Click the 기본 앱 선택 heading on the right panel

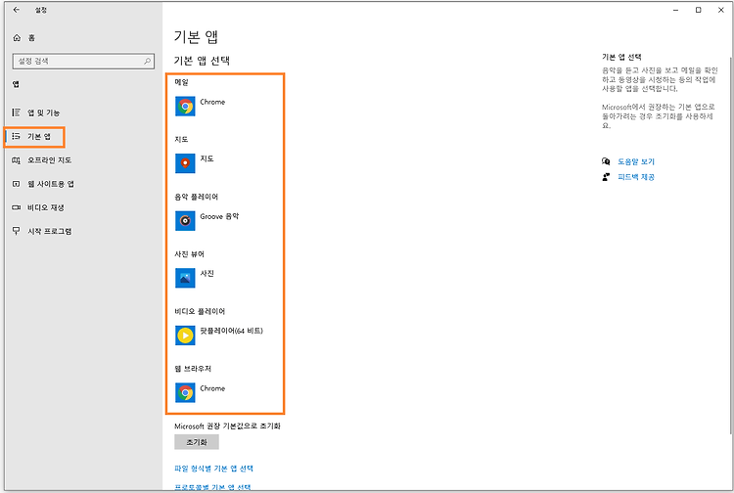click(621, 57)
